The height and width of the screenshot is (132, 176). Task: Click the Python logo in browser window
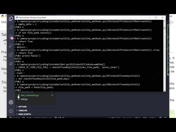(x=3, y=16)
